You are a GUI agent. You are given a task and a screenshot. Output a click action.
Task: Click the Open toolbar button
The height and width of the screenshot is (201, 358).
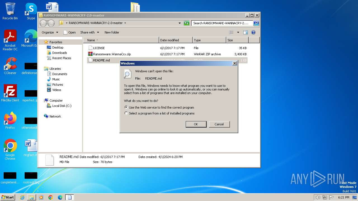coord(70,32)
